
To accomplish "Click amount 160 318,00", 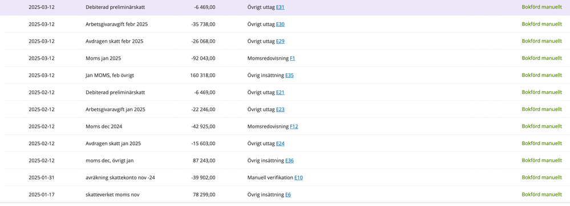I will 203,76.
